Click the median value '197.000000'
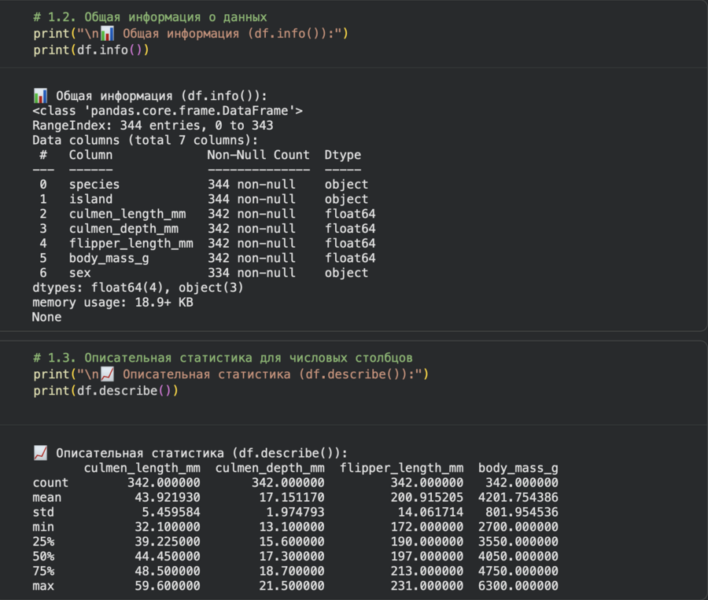This screenshot has height=600, width=708. [x=427, y=557]
